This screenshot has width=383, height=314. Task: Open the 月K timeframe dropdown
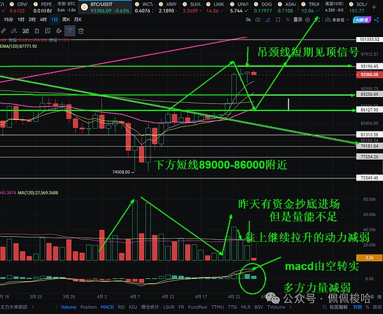(x=78, y=20)
